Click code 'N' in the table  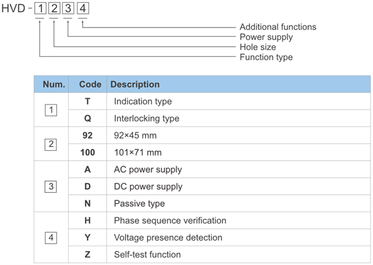pos(88,204)
